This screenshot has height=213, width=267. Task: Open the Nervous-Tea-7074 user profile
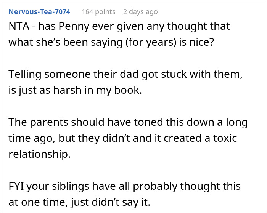tap(39, 12)
